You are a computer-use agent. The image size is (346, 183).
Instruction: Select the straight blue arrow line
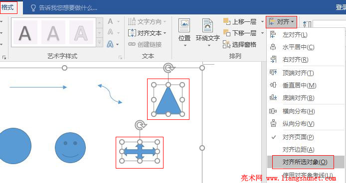tap(38, 87)
